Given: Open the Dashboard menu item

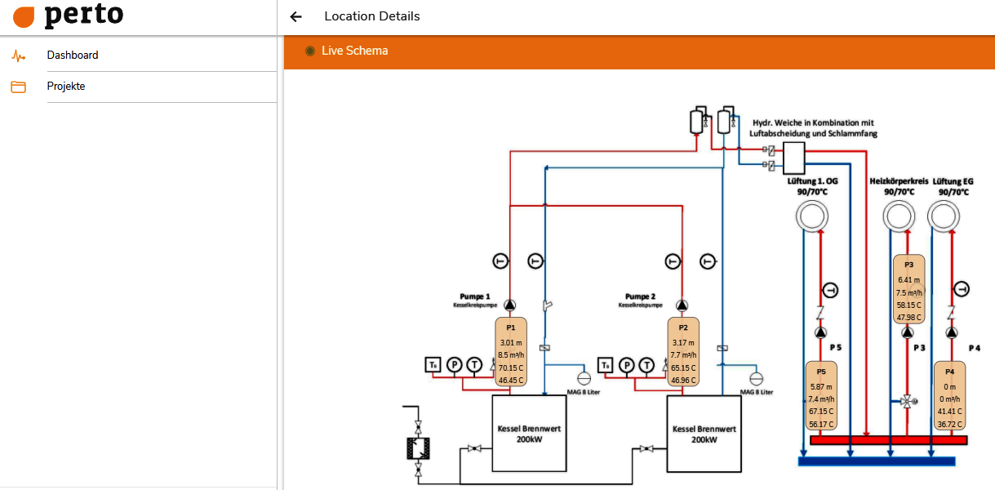Looking at the screenshot, I should (x=73, y=56).
